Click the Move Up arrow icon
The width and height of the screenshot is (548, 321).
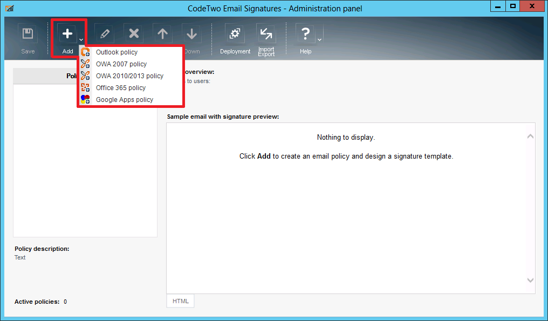[162, 34]
